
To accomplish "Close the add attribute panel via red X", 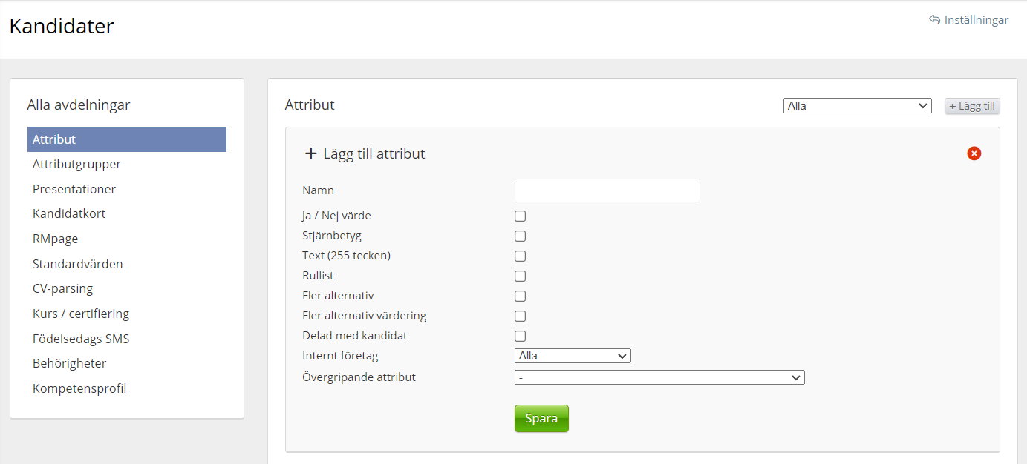I will [974, 153].
